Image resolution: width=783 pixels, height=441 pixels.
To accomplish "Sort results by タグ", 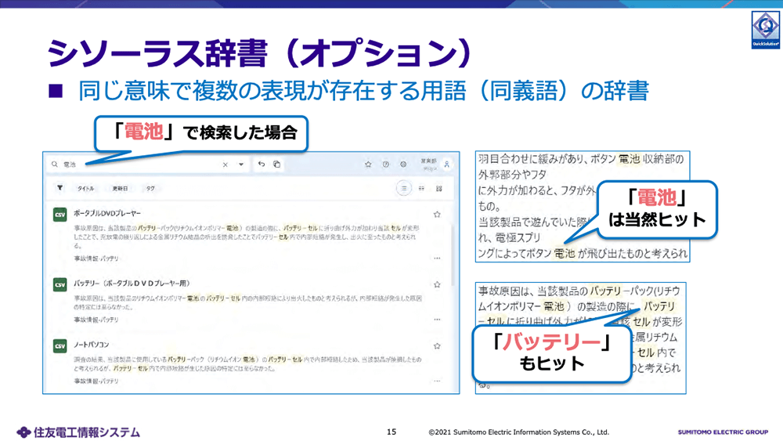I will [150, 189].
